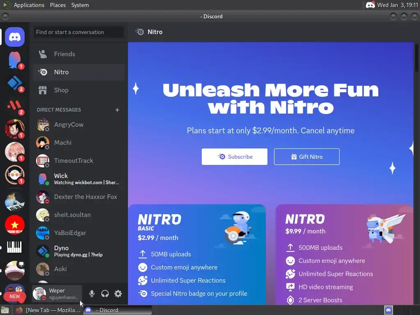The height and width of the screenshot is (315, 420).
Task: Open the Shop tab
Action: click(78, 90)
